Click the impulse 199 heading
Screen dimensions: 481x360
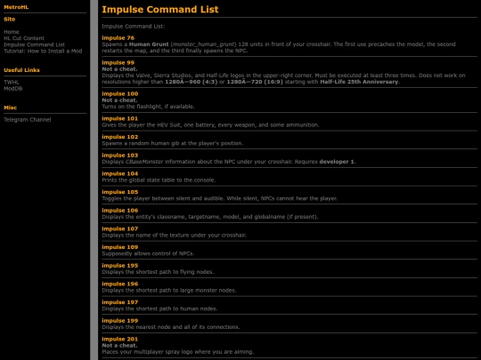120,321
